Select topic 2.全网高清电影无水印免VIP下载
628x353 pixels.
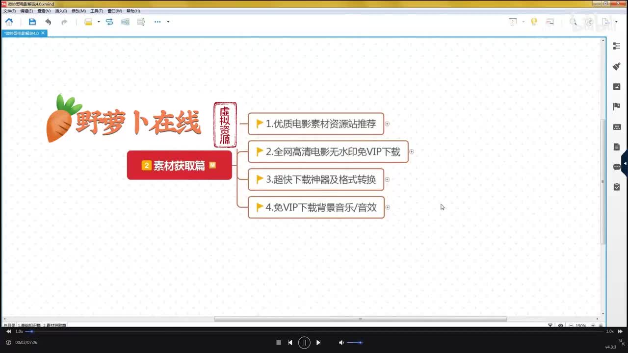[328, 151]
